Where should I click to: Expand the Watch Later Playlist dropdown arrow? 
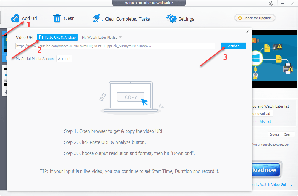(120, 37)
